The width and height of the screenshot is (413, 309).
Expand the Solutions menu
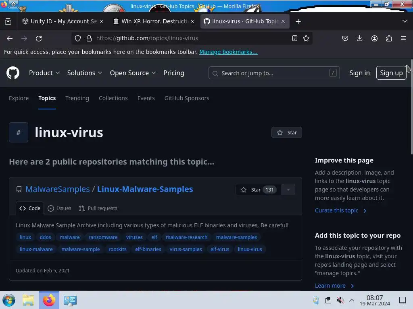[x=85, y=73]
